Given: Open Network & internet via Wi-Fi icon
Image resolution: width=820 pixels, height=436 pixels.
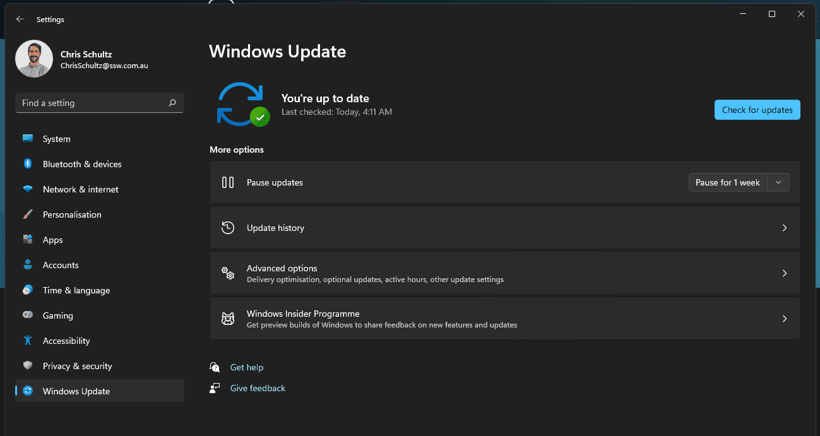Looking at the screenshot, I should 28,189.
